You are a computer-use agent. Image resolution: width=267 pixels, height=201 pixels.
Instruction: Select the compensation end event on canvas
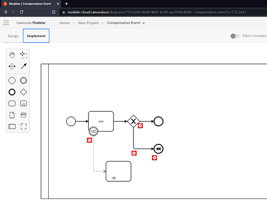coord(158,149)
